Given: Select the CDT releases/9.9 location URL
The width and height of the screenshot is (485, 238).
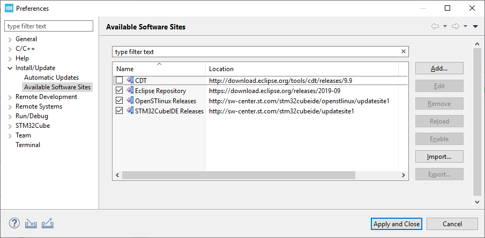Looking at the screenshot, I should click(x=280, y=81).
